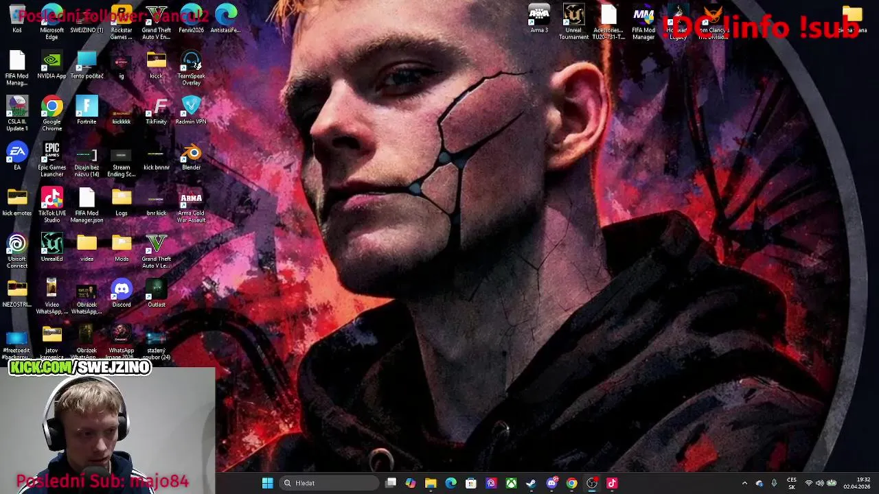Open the UnrealEd shortcut
The image size is (879, 494).
click(52, 248)
